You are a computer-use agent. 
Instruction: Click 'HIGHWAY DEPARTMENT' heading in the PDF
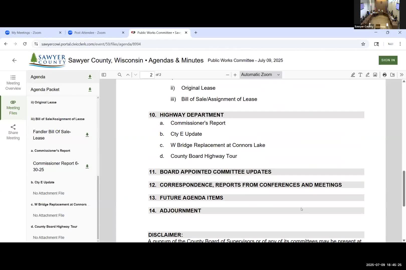(x=192, y=115)
